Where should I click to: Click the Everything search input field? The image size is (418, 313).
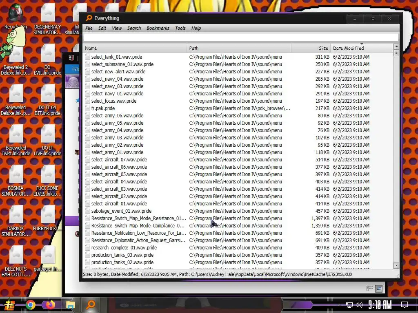coord(241,37)
